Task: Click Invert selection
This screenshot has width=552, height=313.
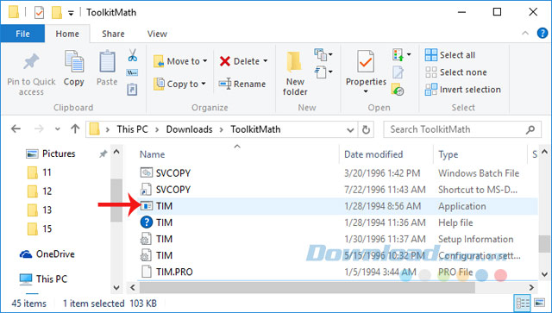Action: (463, 90)
